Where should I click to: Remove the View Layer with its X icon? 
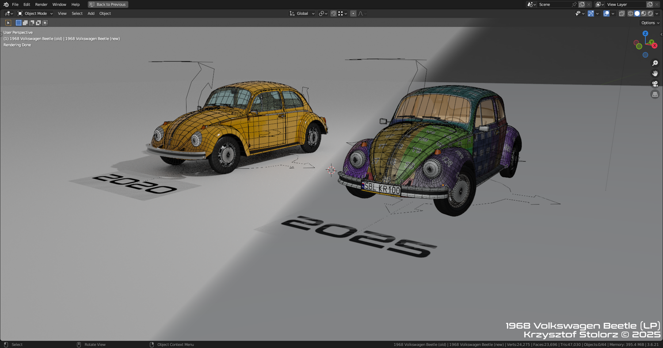click(657, 4)
